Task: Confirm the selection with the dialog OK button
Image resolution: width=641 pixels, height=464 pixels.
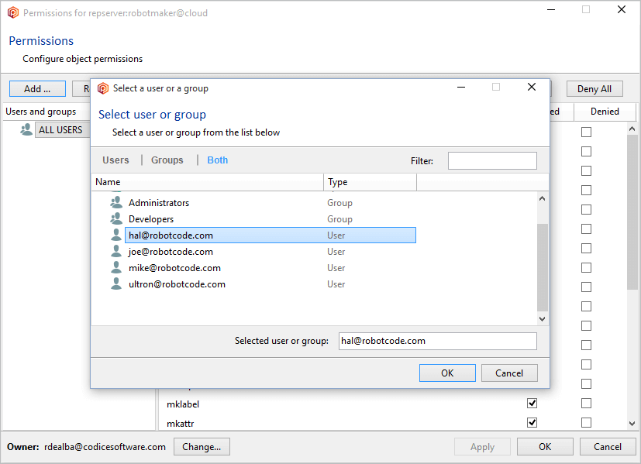Action: click(447, 373)
